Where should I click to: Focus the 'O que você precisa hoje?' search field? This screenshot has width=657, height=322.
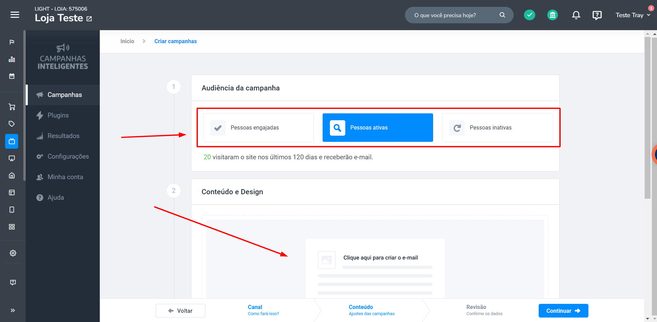(x=459, y=15)
